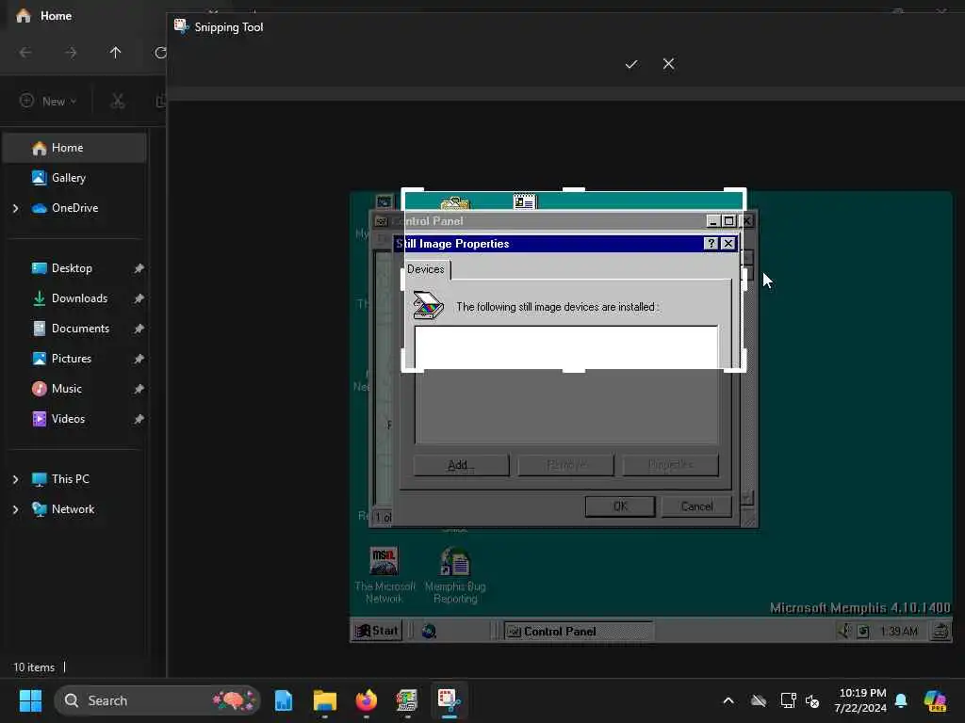
Task: Click the Cut icon in Explorer toolbar
Action: click(x=118, y=101)
